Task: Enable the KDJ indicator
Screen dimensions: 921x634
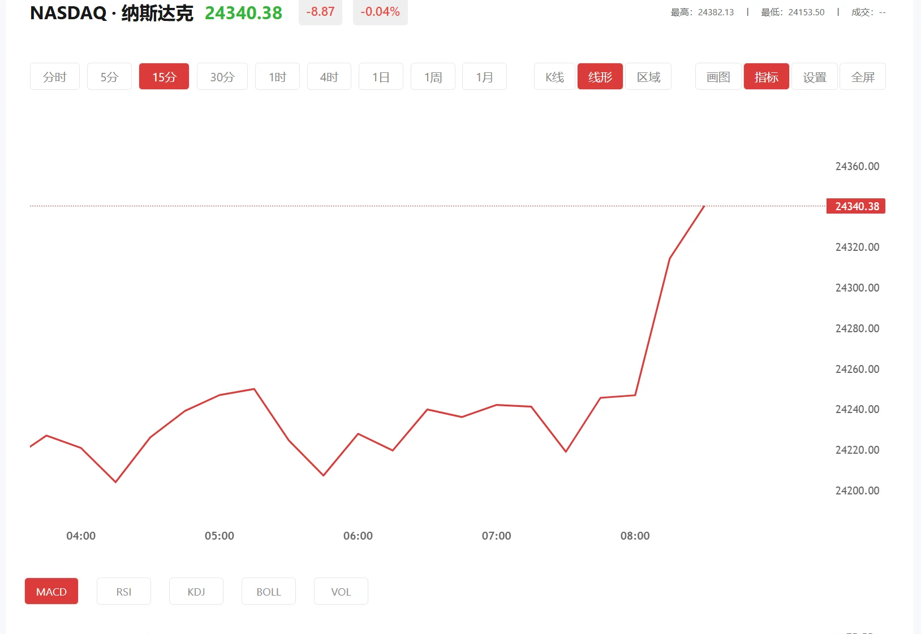Action: 196,591
